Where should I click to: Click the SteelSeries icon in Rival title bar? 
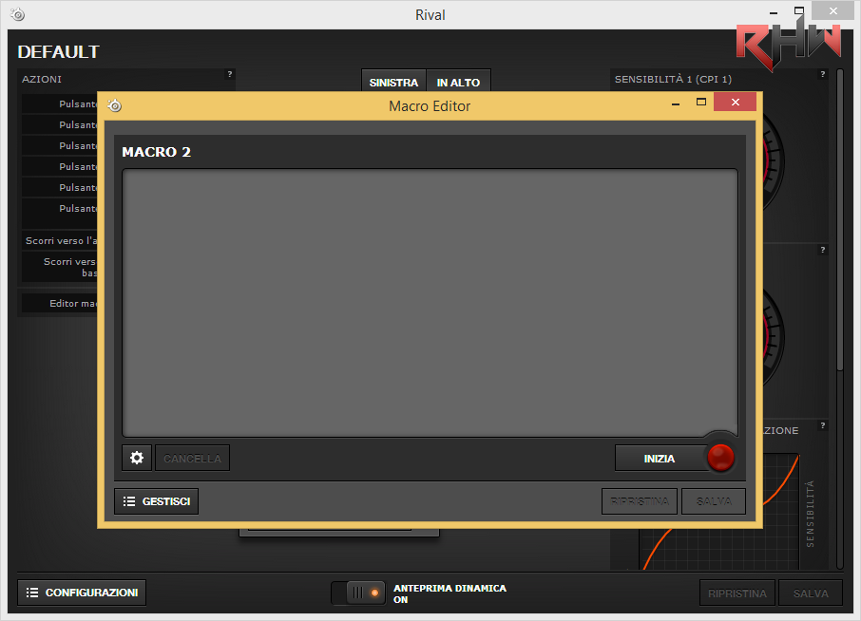pyautogui.click(x=17, y=14)
